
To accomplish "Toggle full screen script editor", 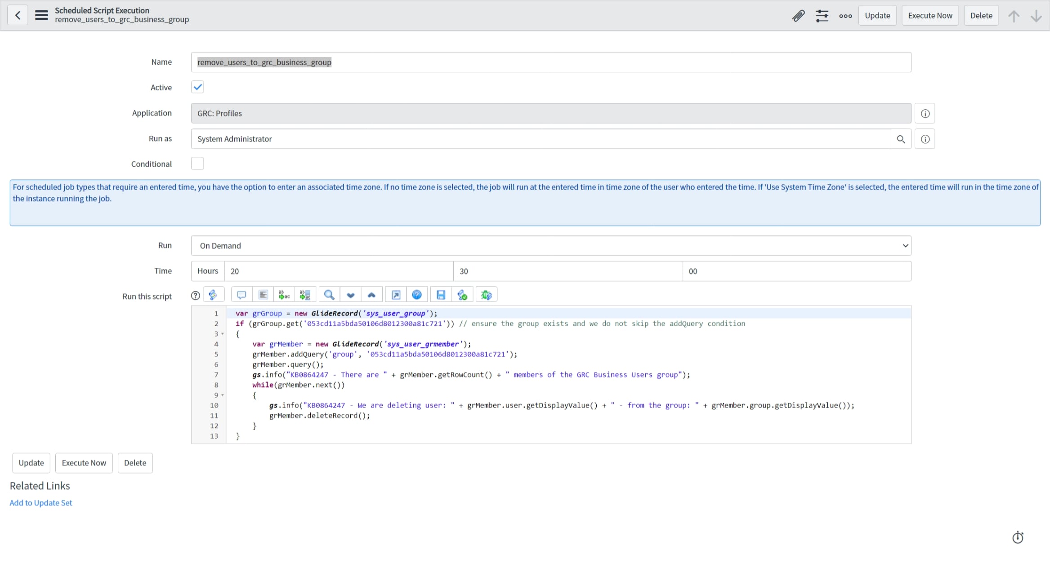I will pos(396,295).
